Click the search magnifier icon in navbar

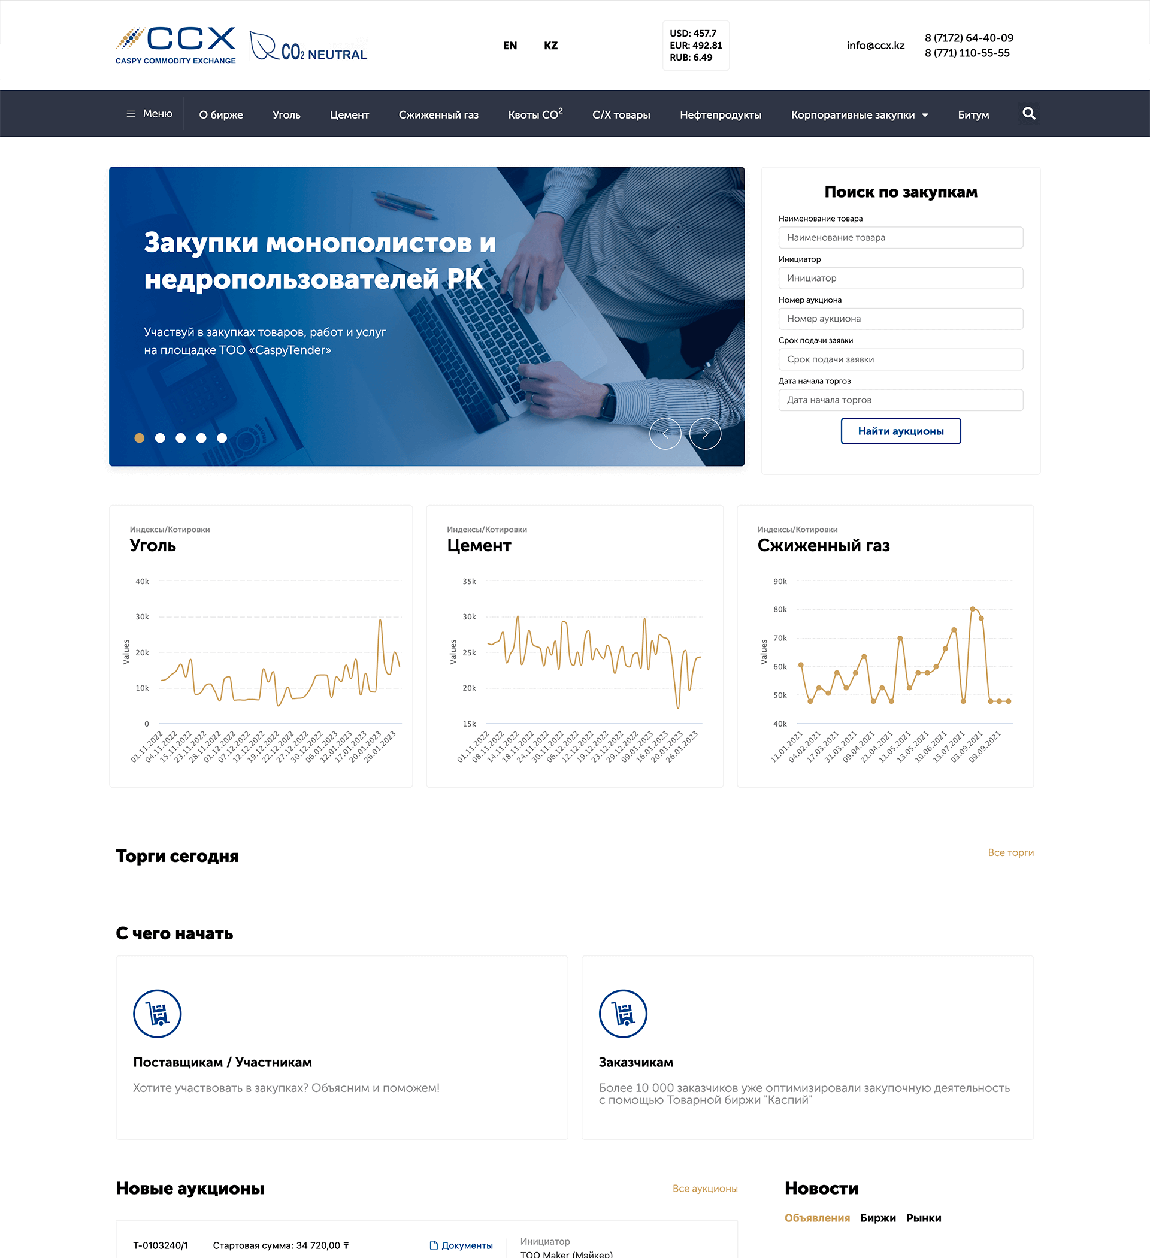pyautogui.click(x=1028, y=114)
